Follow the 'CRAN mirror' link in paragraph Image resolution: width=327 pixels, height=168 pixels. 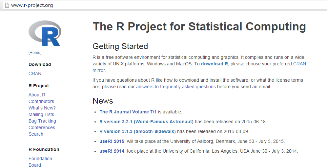[x=300, y=64]
